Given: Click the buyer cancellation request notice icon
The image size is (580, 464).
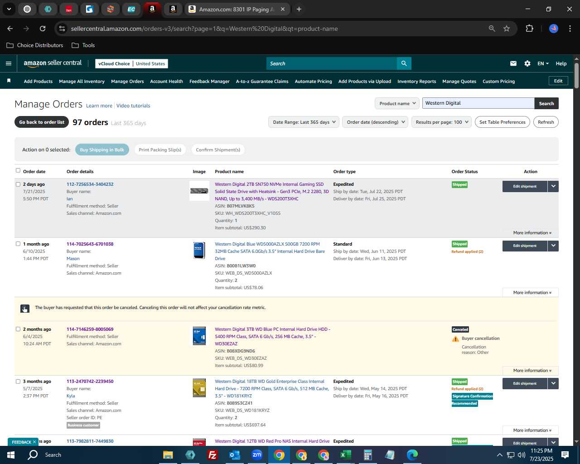Looking at the screenshot, I should (x=24, y=309).
